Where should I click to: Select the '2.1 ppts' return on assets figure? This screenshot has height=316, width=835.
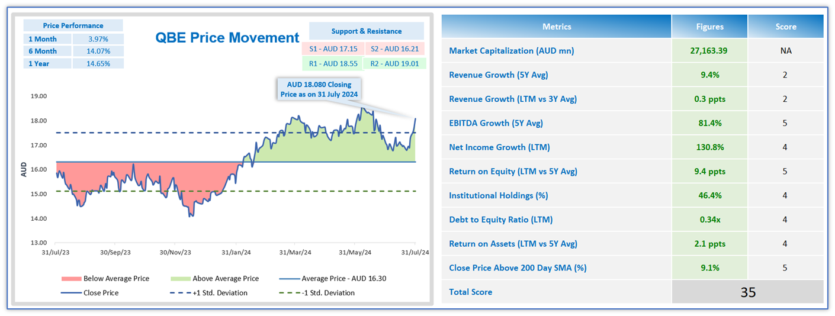(x=709, y=244)
